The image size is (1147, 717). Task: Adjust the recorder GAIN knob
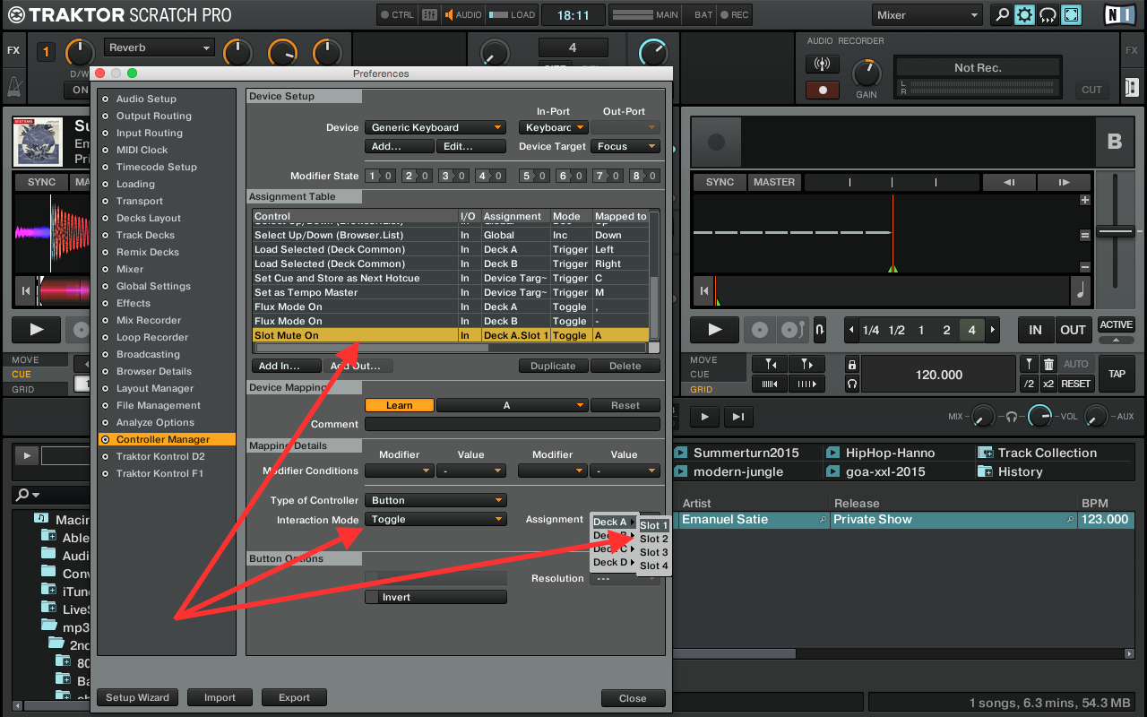tap(866, 73)
